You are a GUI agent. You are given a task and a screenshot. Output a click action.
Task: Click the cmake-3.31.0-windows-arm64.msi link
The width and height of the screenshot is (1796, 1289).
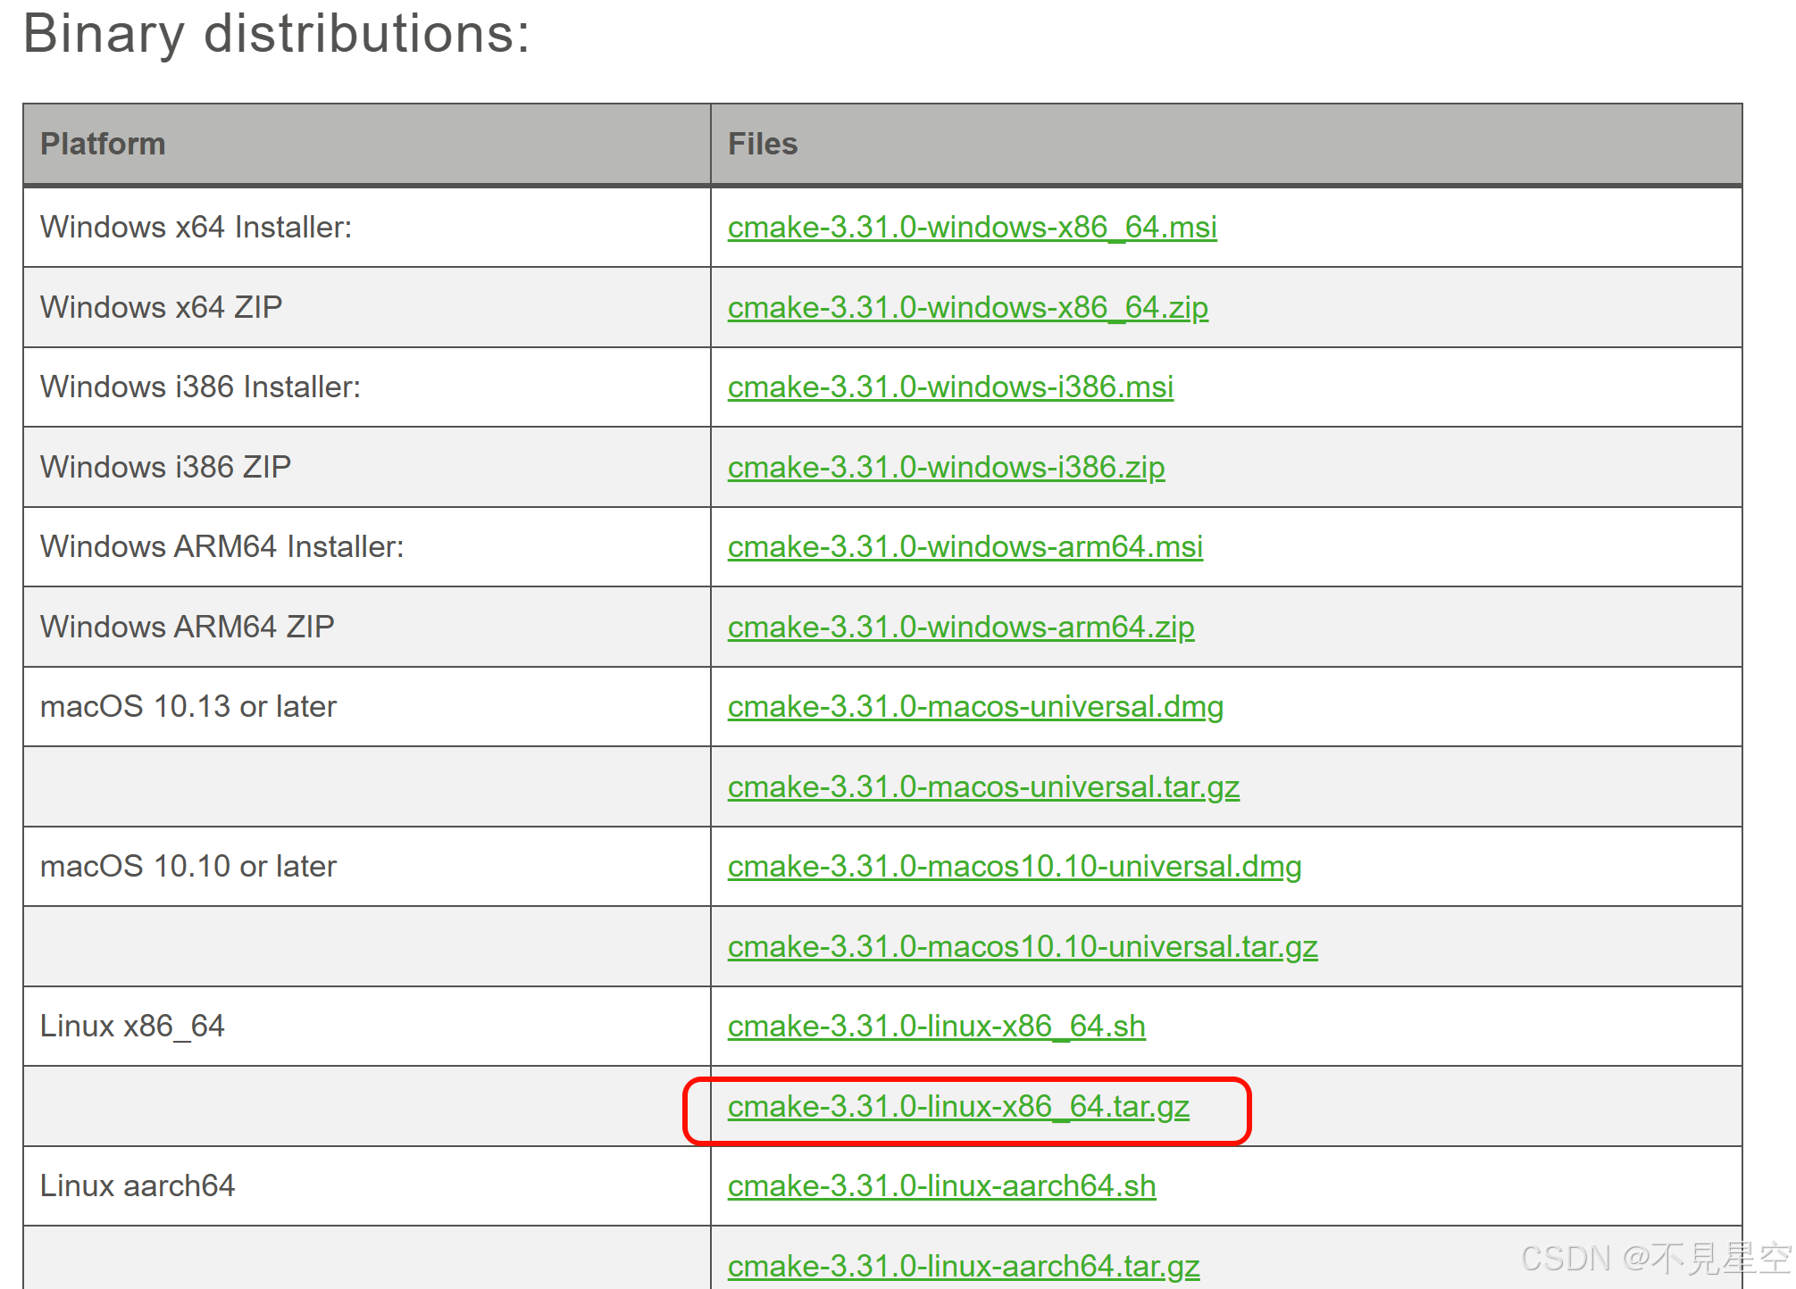[x=965, y=547]
